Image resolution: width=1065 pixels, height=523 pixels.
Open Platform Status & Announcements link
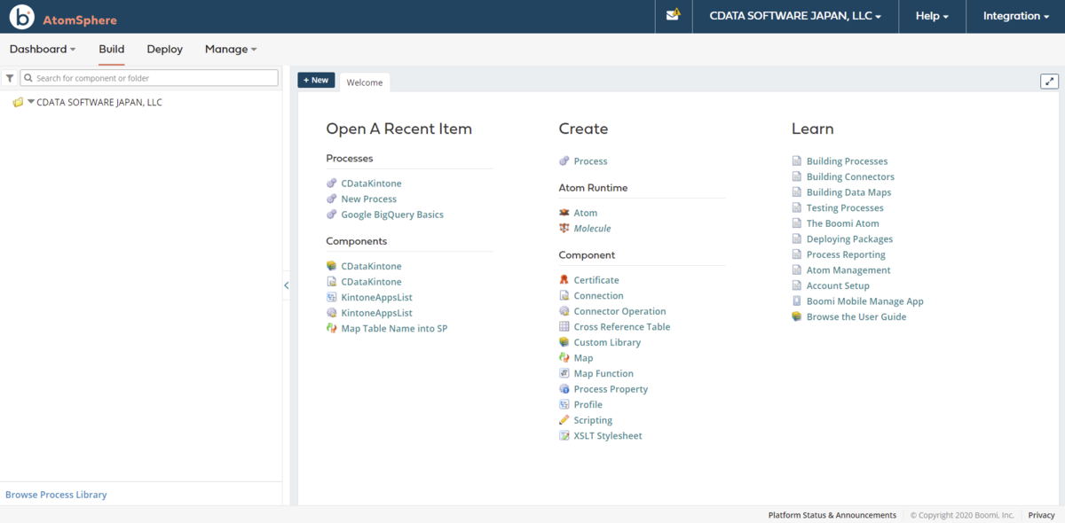click(x=832, y=515)
